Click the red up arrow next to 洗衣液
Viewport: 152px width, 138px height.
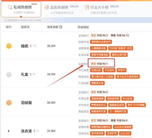(x=34, y=131)
